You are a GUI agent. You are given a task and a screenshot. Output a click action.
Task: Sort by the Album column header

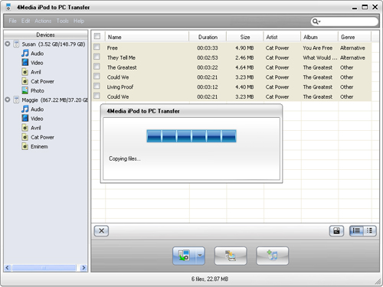pyautogui.click(x=319, y=37)
